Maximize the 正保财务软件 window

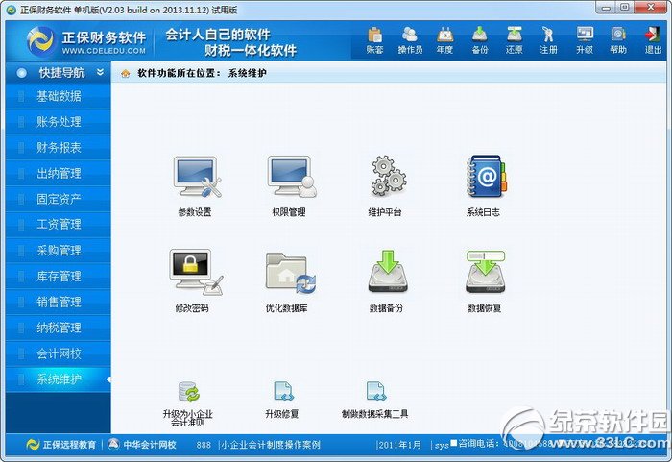(x=624, y=8)
